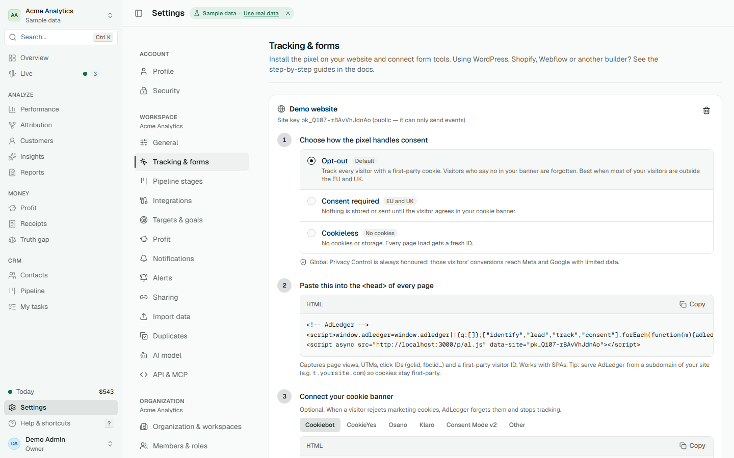Switch to the Klaro tab
This screenshot has width=734, height=458.
pyautogui.click(x=427, y=425)
